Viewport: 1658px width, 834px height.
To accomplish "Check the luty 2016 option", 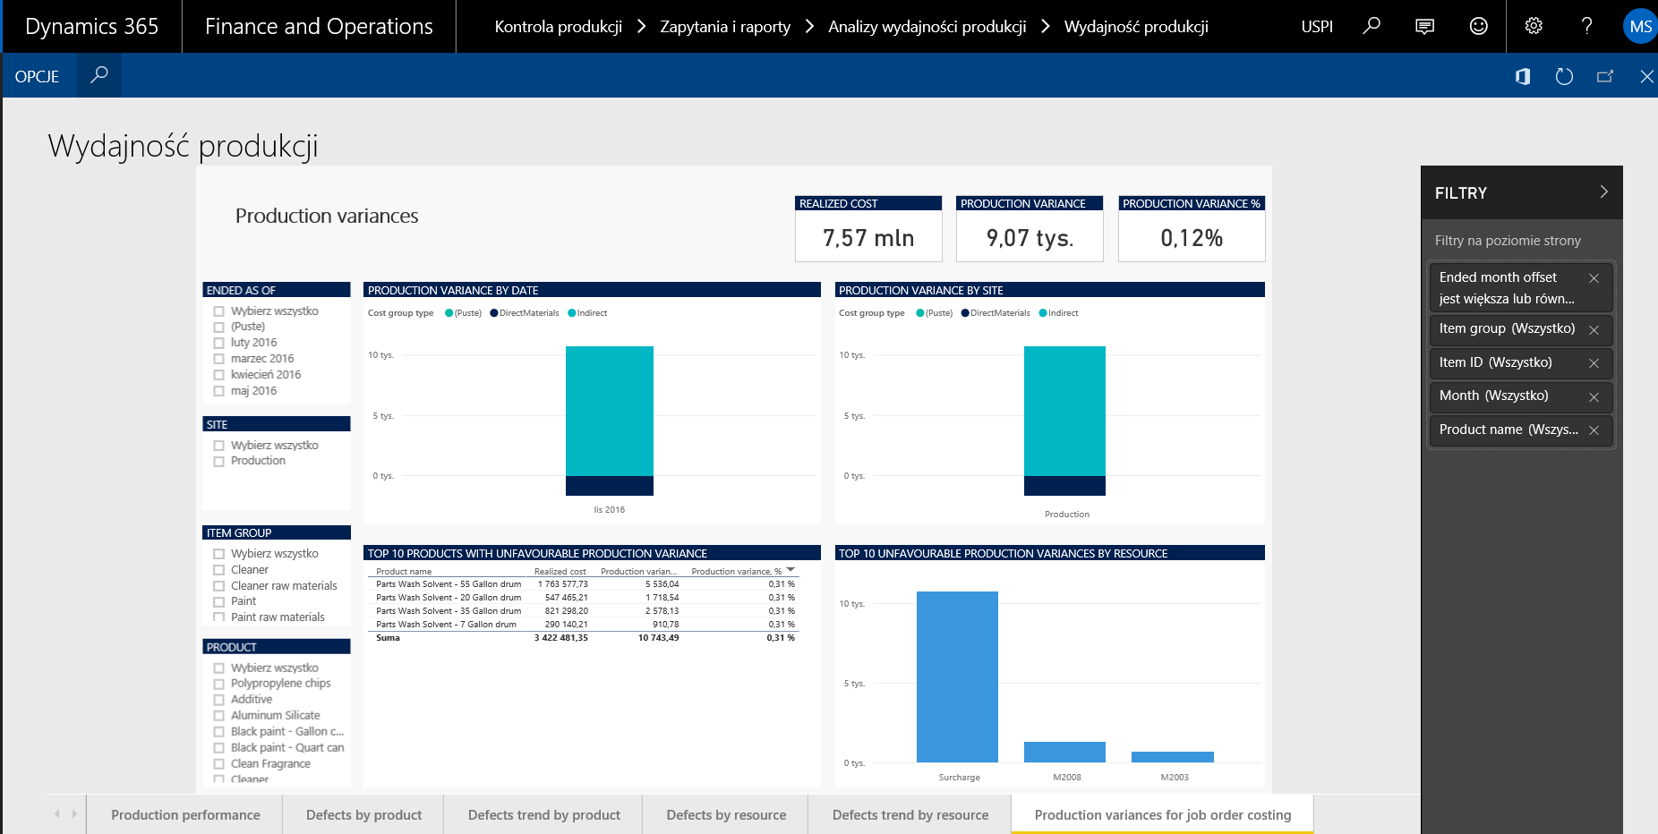I will tap(218, 343).
